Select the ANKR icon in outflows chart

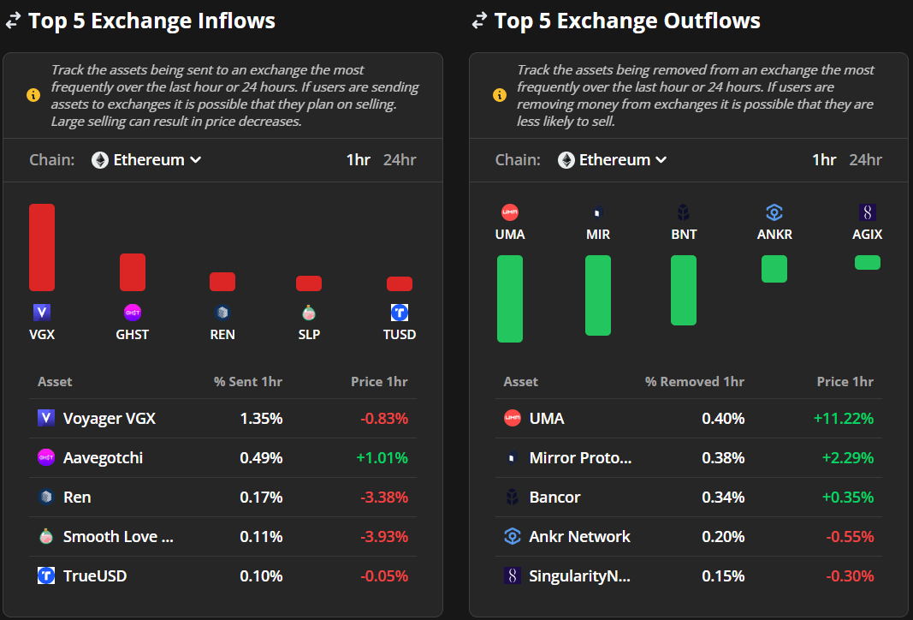(x=774, y=212)
